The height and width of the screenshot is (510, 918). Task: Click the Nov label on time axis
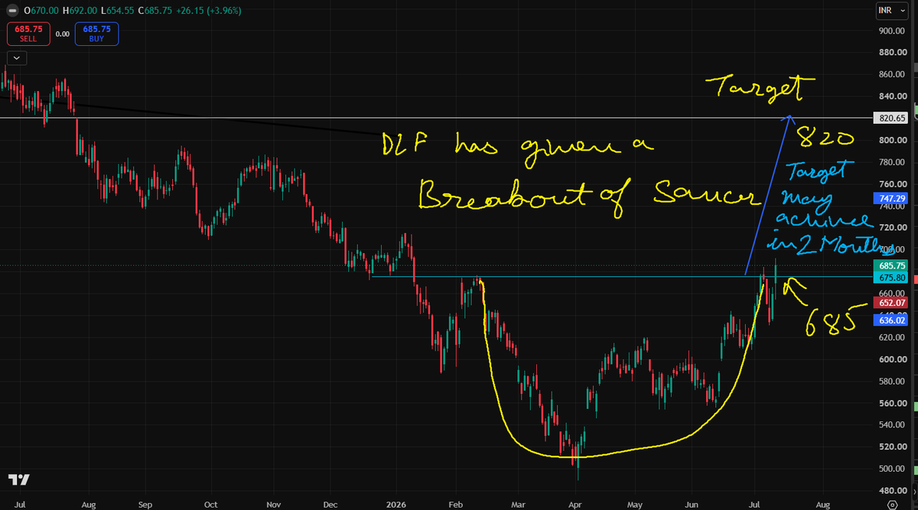274,505
